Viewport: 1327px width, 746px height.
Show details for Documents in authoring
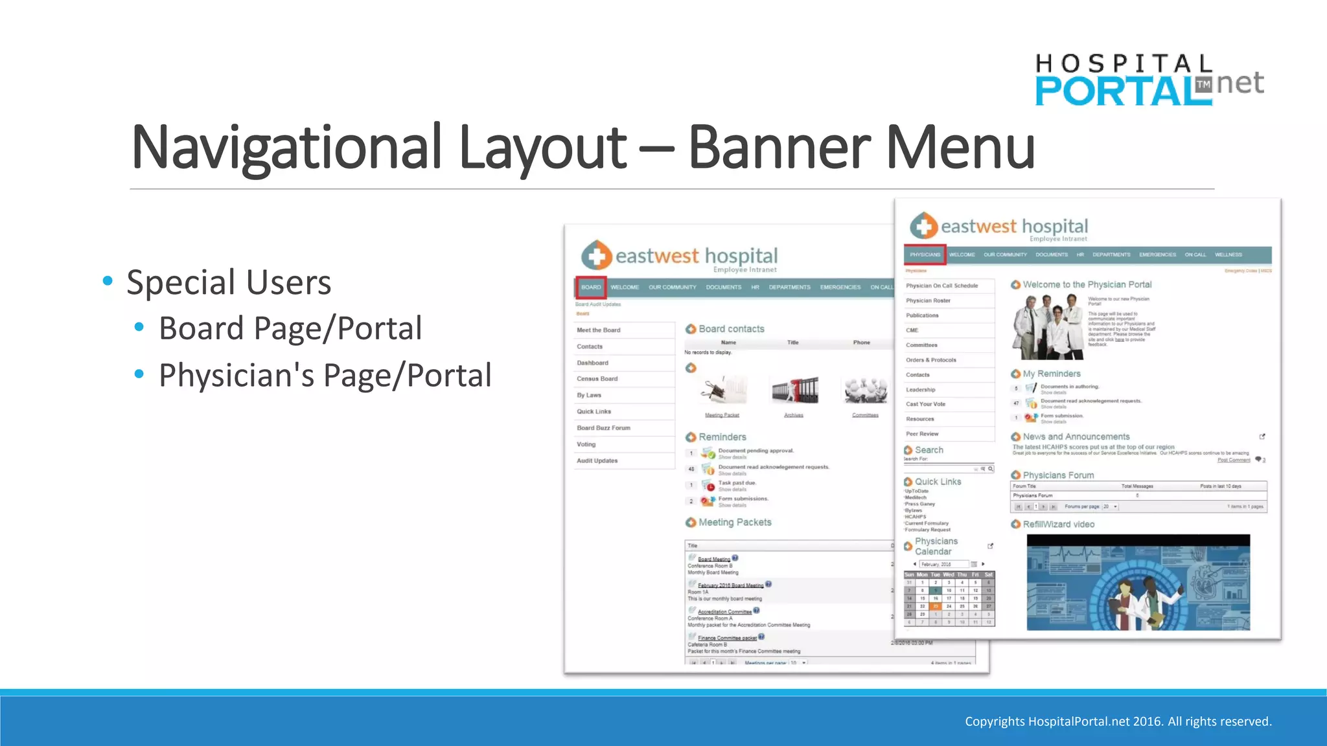[1054, 393]
